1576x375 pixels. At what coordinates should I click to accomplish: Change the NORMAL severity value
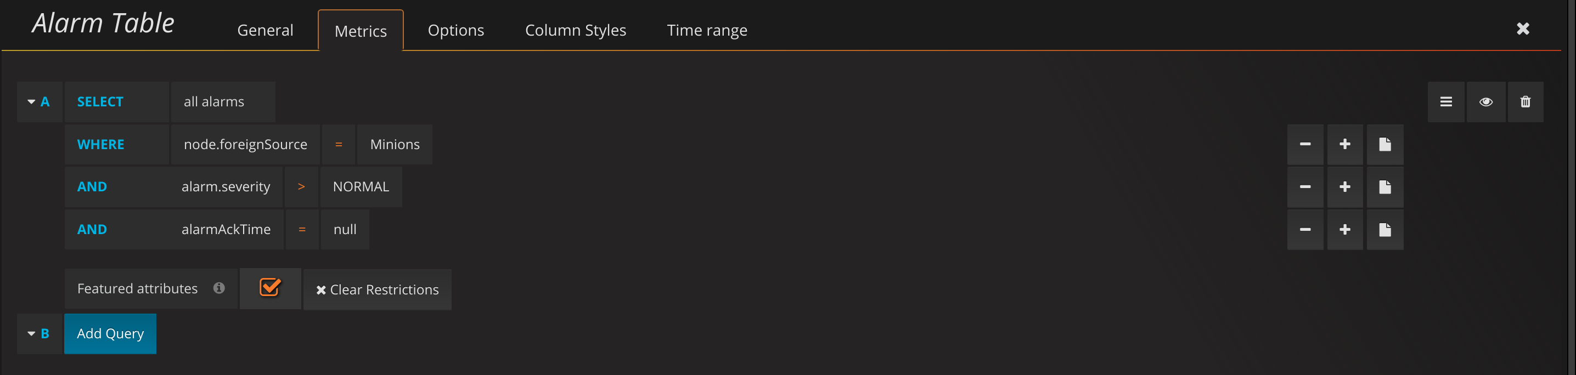pos(361,187)
